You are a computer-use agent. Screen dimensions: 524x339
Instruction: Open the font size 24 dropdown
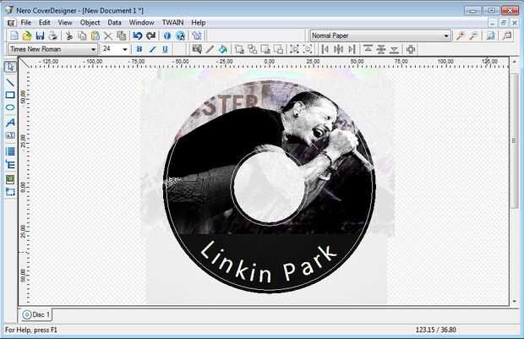[125, 50]
